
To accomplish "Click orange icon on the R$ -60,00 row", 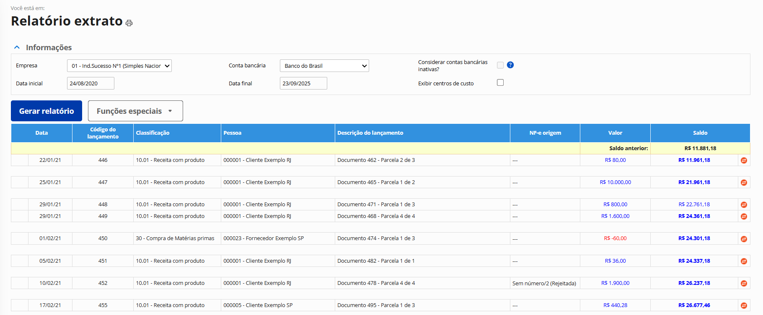I will [x=744, y=239].
